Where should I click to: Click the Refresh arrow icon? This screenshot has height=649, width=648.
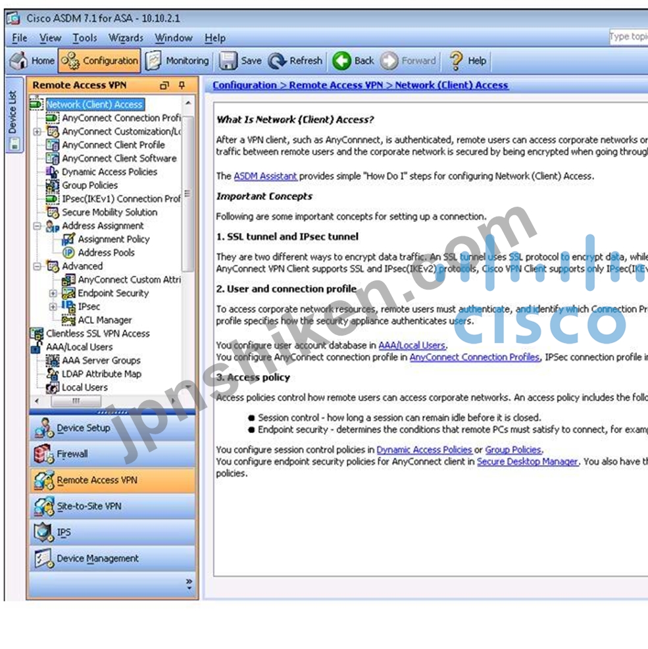tap(277, 61)
